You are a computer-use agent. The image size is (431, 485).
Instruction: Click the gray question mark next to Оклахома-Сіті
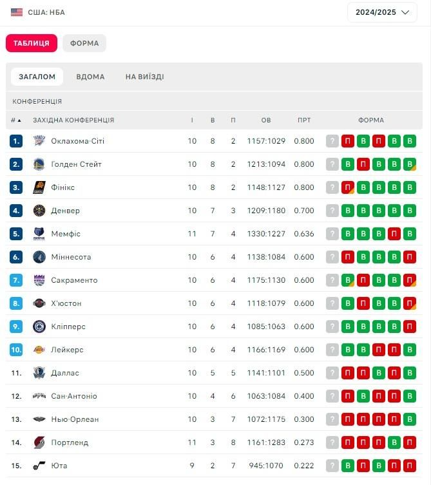coord(332,141)
